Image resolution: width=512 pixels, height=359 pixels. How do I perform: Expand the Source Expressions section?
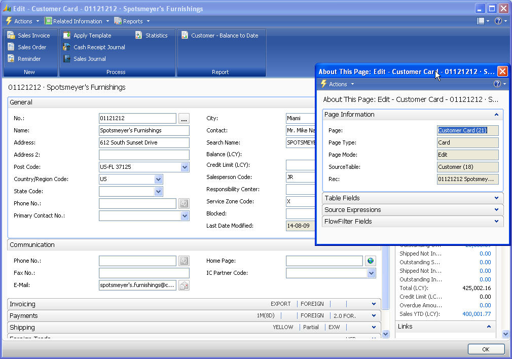coord(496,210)
